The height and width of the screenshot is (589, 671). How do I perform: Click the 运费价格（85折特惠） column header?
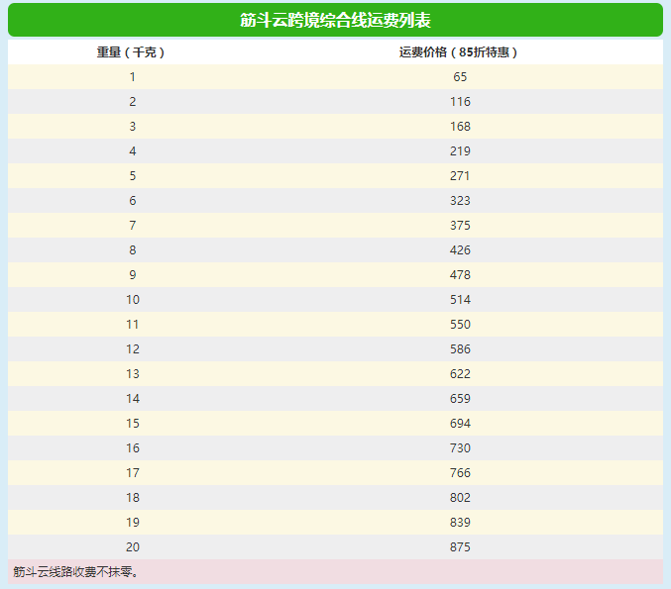point(460,52)
